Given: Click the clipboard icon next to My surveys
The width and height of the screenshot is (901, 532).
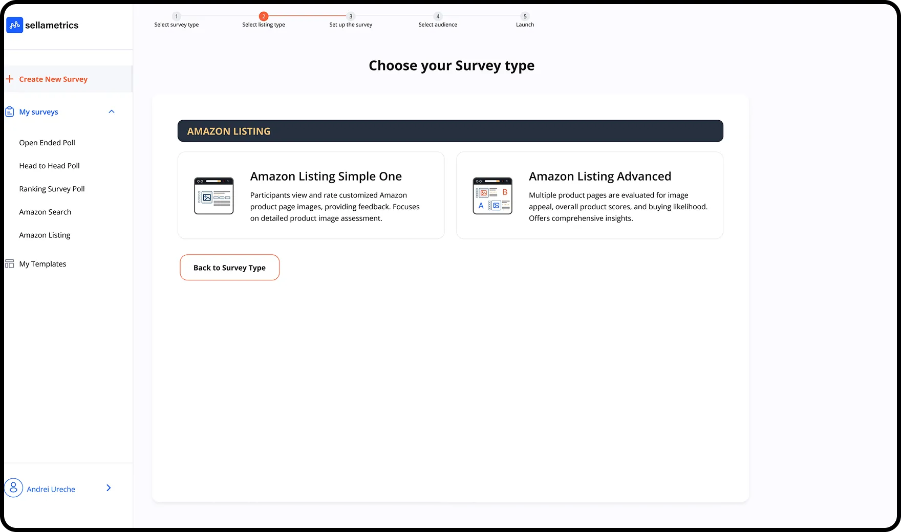Looking at the screenshot, I should pos(9,112).
